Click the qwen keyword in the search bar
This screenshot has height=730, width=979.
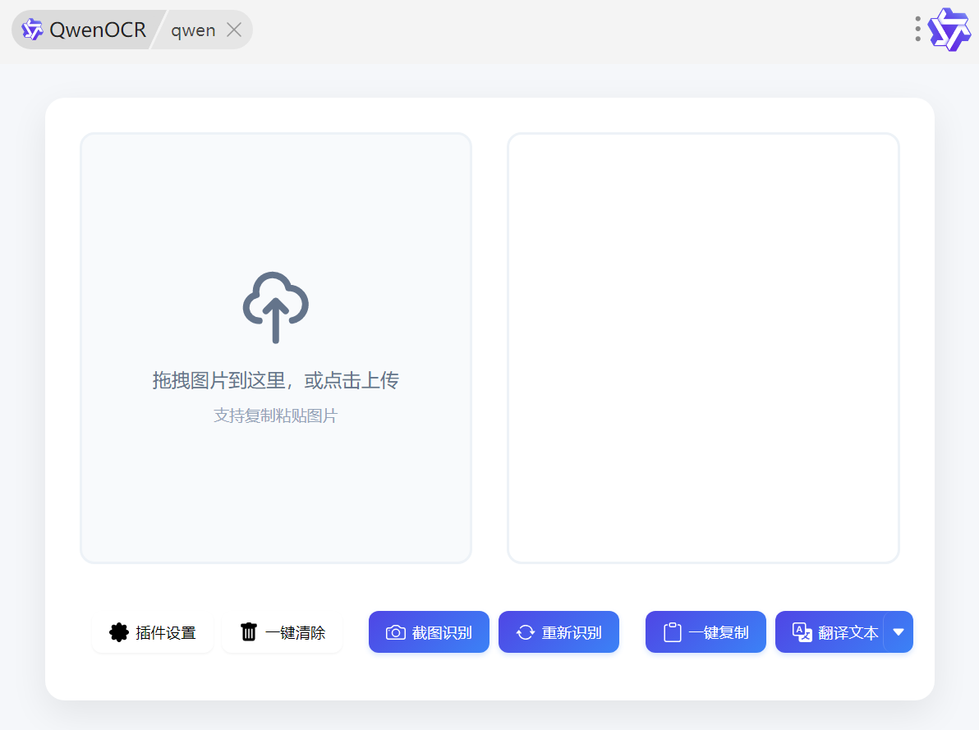(193, 30)
